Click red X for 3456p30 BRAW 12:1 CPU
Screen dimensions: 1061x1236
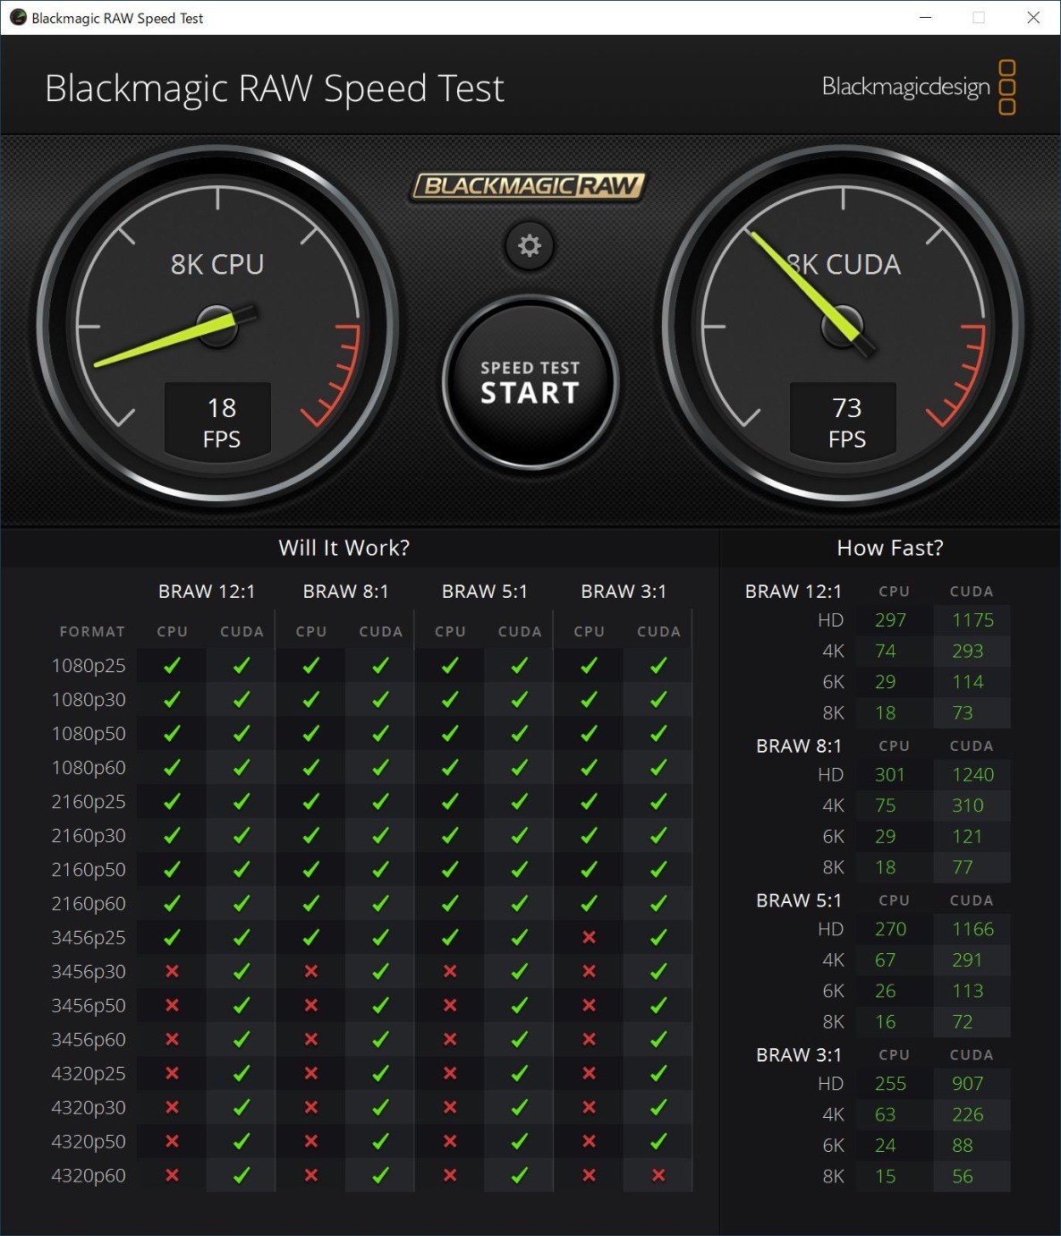coord(172,971)
